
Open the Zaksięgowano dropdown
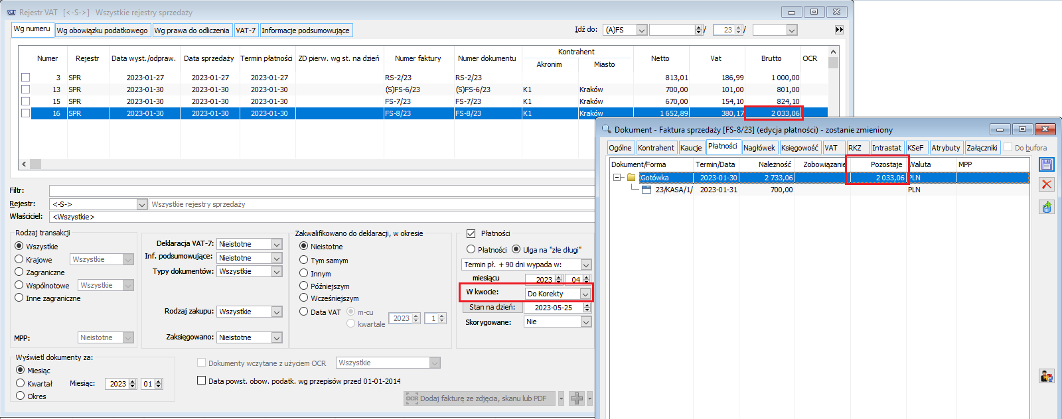[x=277, y=337]
